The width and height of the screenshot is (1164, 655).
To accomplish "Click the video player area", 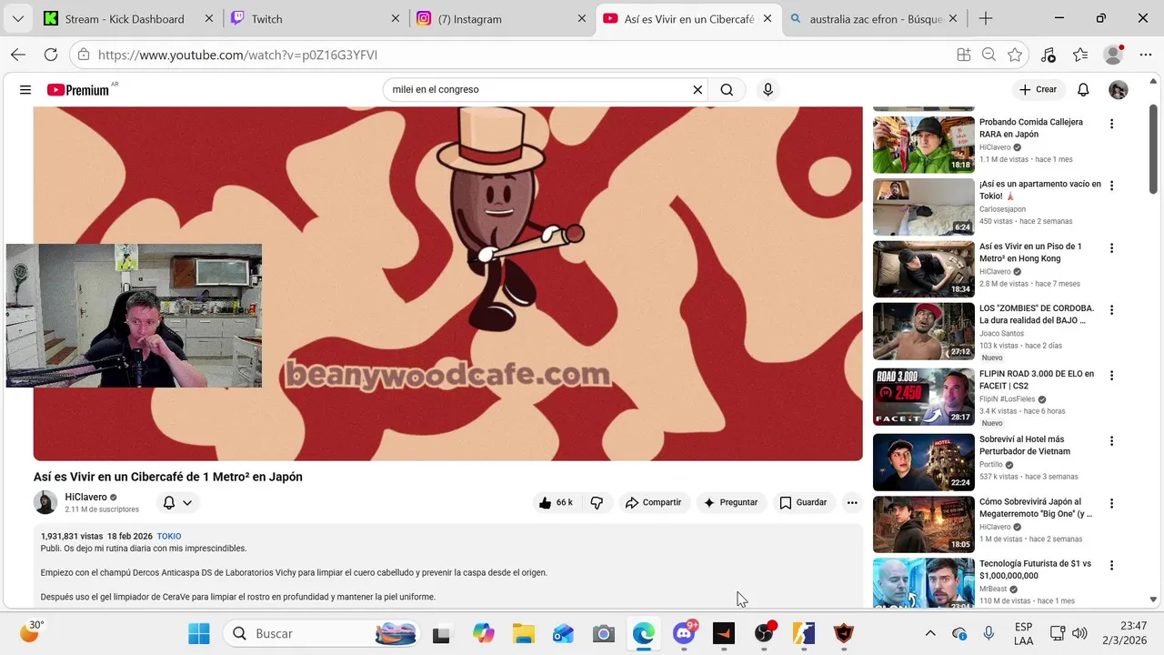I will click(x=447, y=284).
